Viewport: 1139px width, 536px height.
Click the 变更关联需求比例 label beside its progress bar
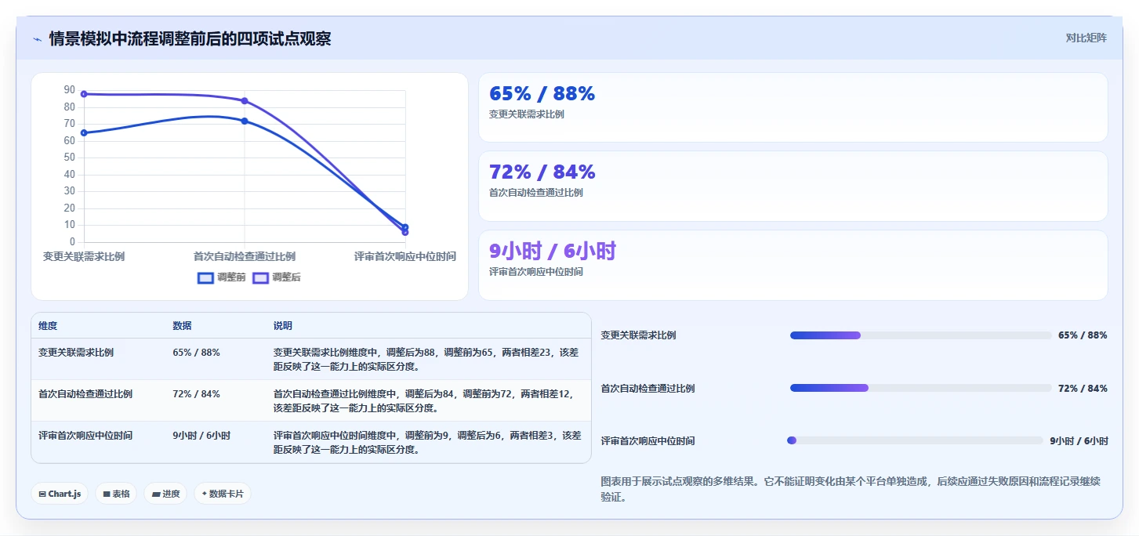tap(639, 335)
